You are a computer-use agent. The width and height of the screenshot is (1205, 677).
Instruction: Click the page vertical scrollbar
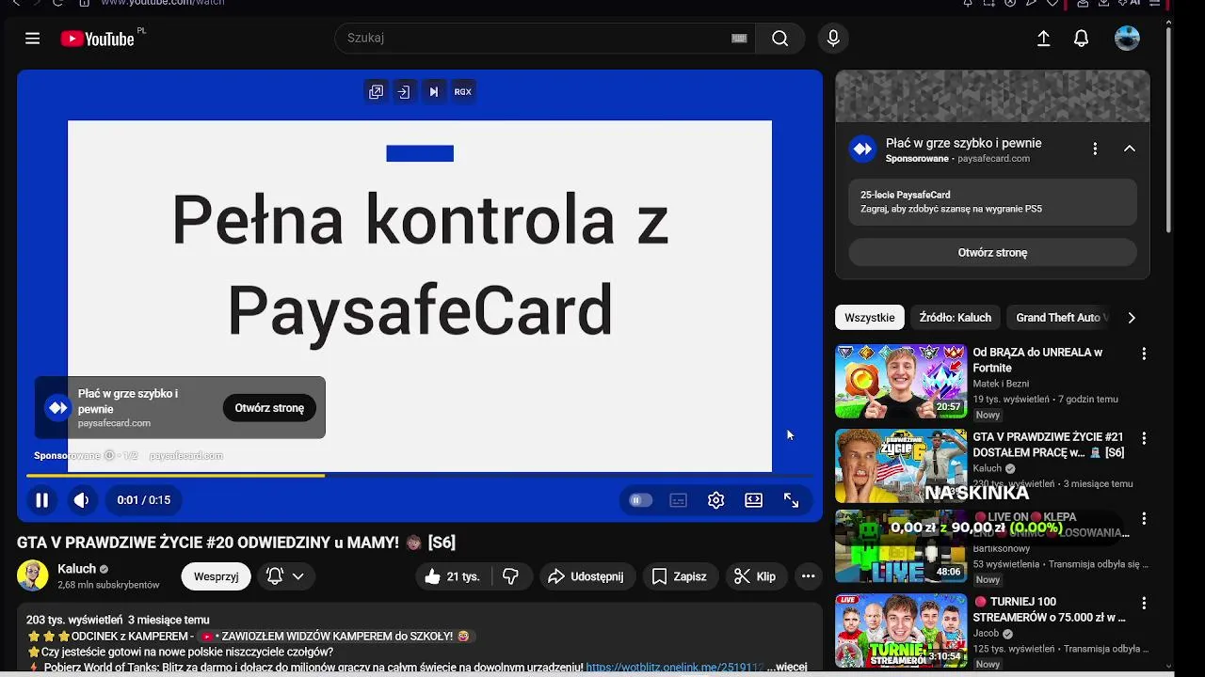click(x=1169, y=132)
